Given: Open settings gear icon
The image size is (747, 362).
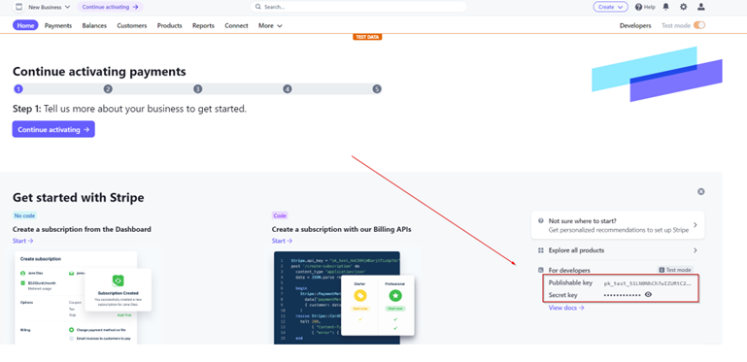Looking at the screenshot, I should click(x=683, y=7).
